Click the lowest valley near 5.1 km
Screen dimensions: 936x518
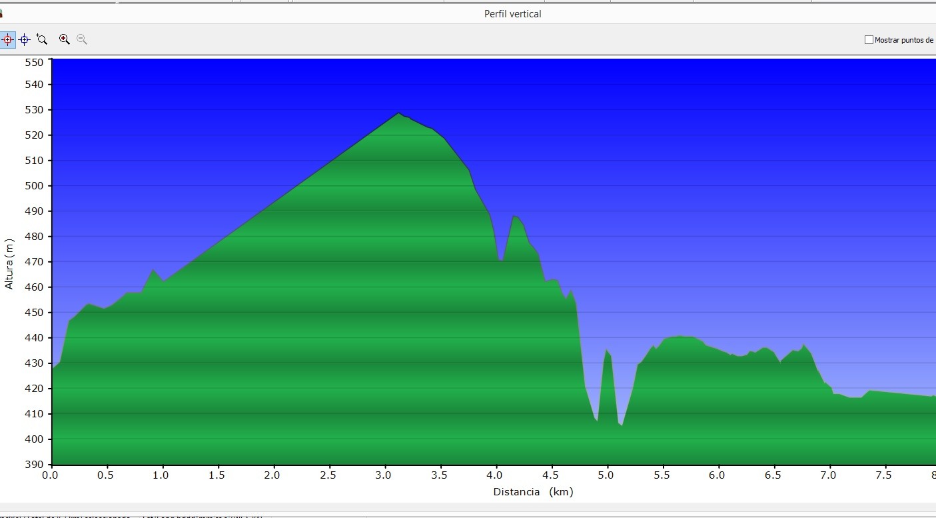click(622, 425)
